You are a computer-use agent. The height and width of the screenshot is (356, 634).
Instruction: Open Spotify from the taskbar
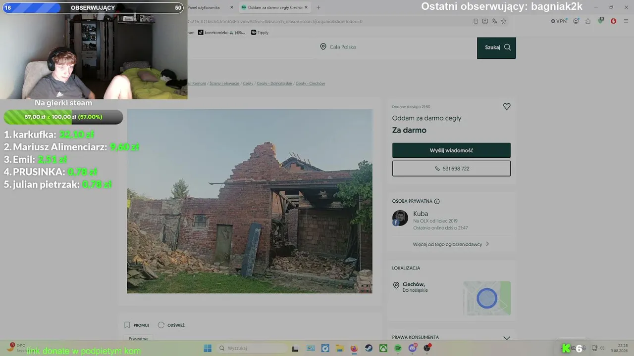pos(398,348)
